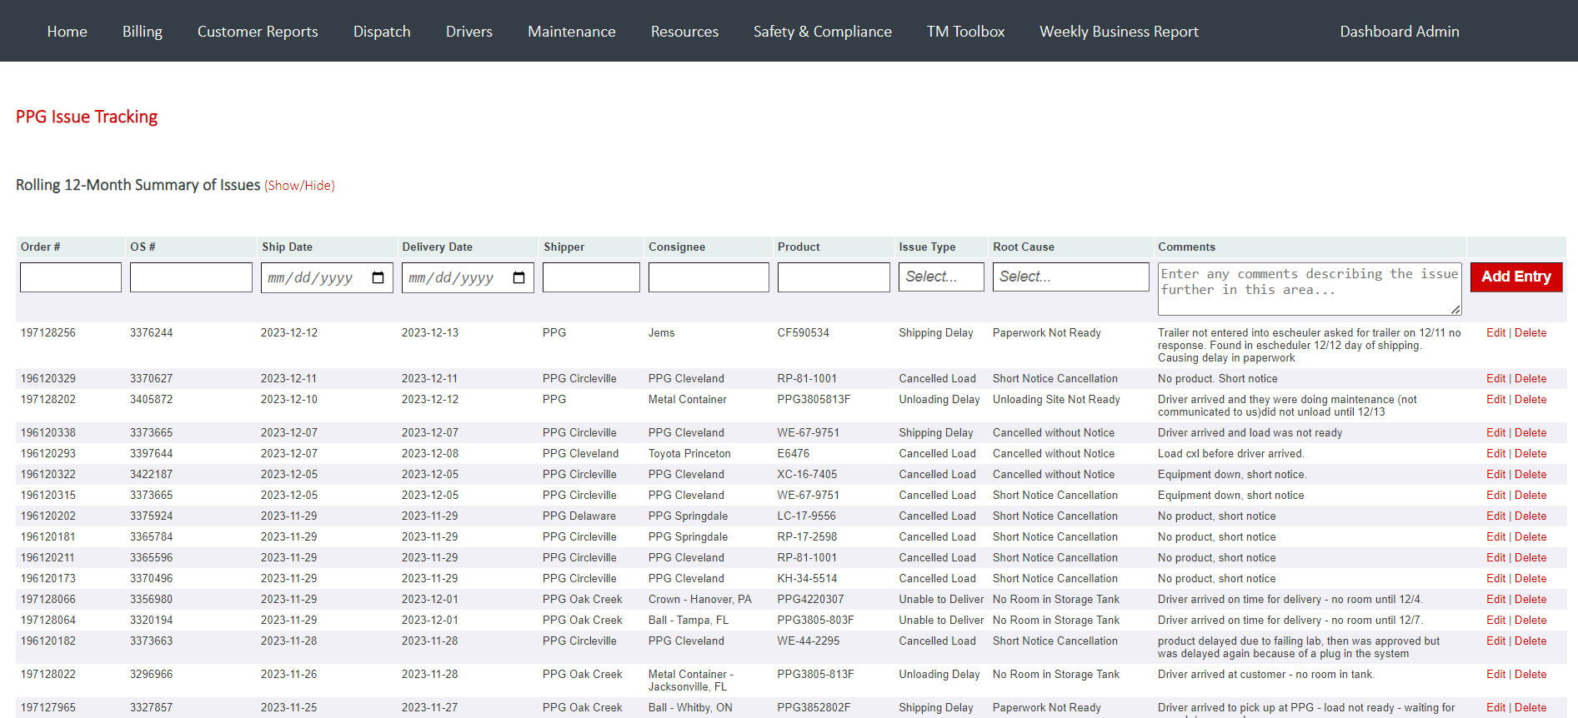Delete order 196120211 entry
Image resolution: width=1578 pixels, height=718 pixels.
[1530, 557]
